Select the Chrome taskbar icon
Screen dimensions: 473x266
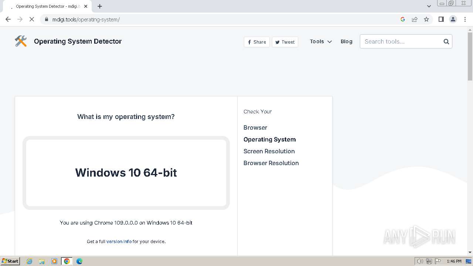pos(67,261)
